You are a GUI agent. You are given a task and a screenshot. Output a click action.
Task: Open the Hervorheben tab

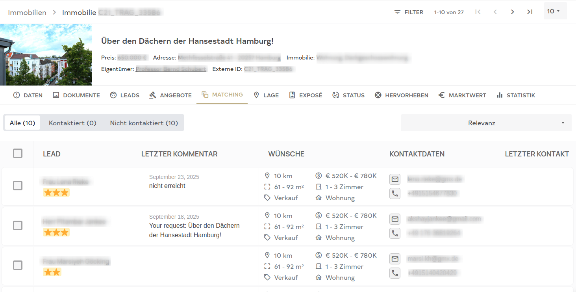[x=402, y=95]
